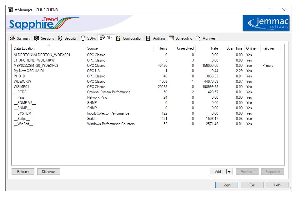Click the Sessions gear icon

click(37, 38)
